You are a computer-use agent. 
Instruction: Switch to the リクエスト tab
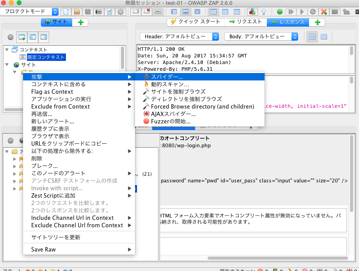pyautogui.click(x=245, y=22)
